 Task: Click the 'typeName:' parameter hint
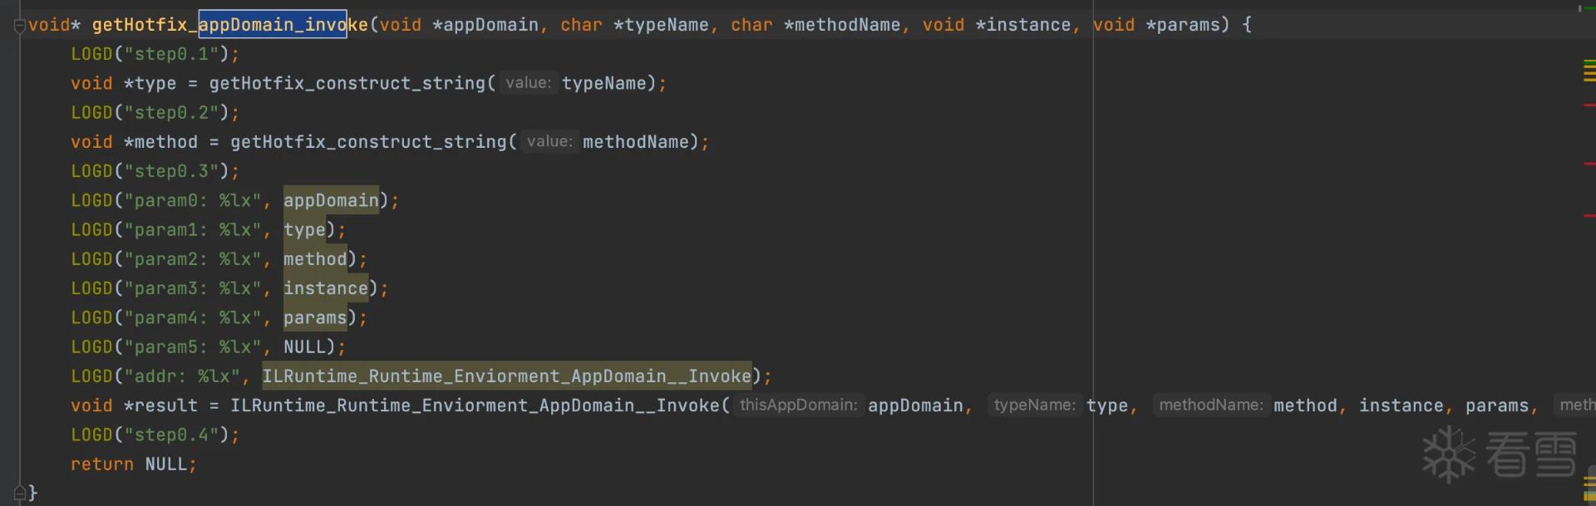tap(1035, 405)
